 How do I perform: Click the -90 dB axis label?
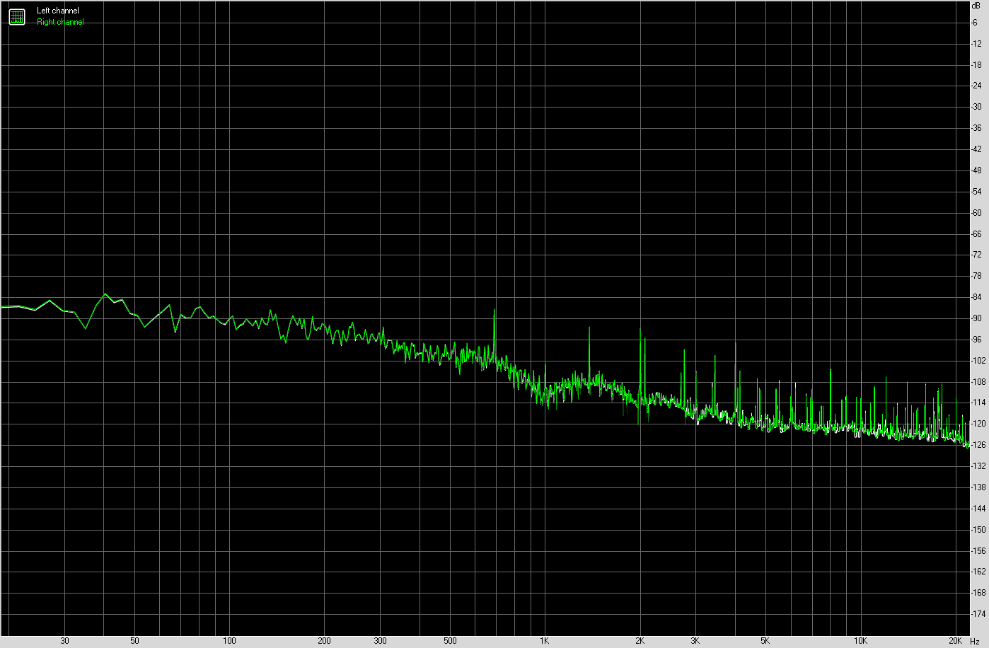977,318
